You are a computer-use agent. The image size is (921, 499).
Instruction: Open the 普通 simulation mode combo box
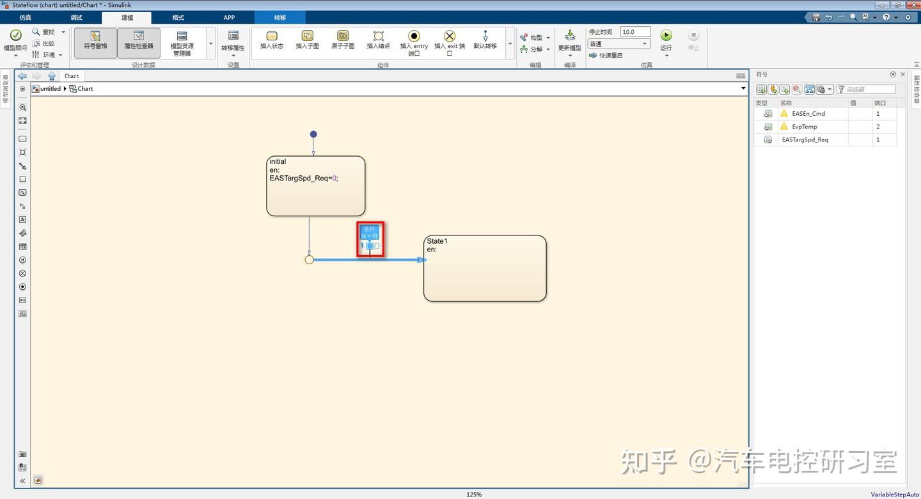pyautogui.click(x=619, y=44)
